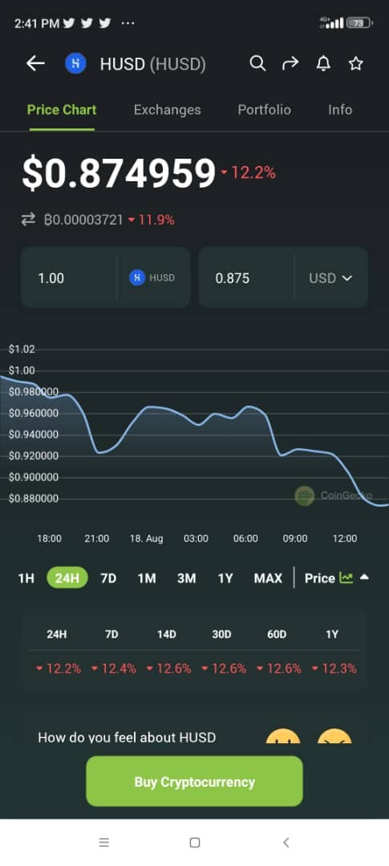Open the USD currency dropdown
The height and width of the screenshot is (866, 389).
coord(330,277)
